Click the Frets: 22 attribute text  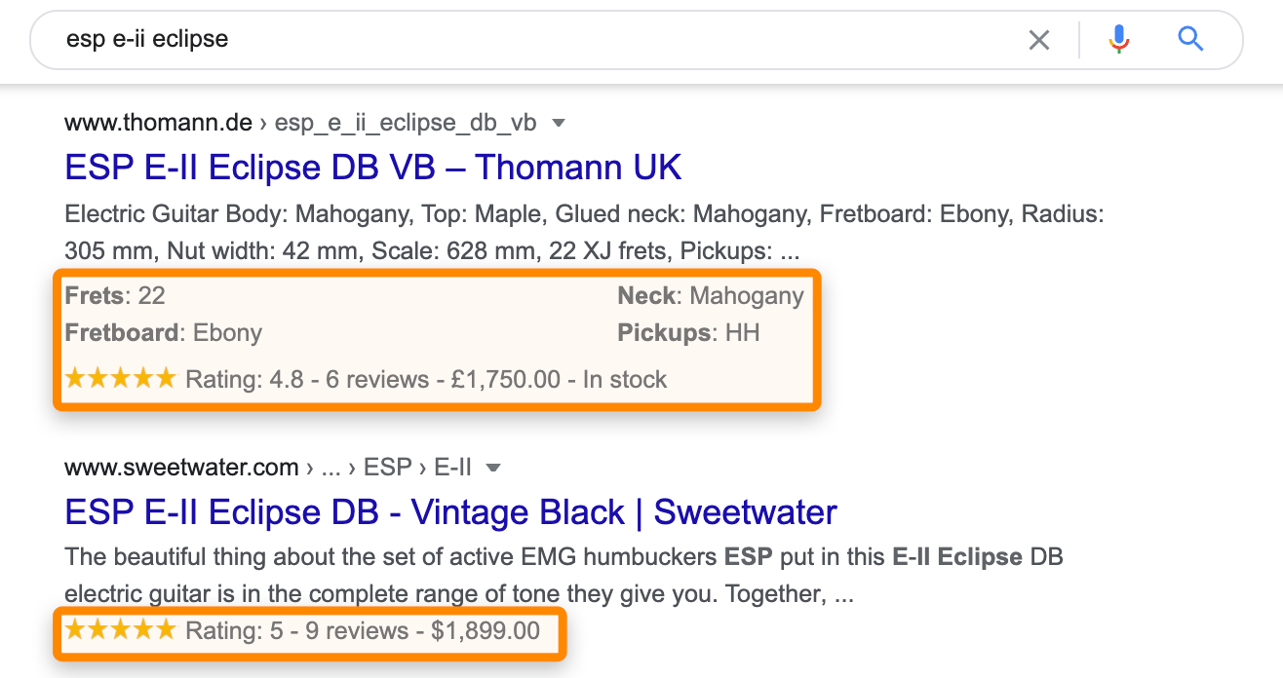click(x=115, y=295)
